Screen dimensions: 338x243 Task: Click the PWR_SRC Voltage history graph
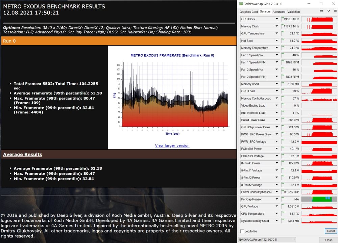(319, 142)
